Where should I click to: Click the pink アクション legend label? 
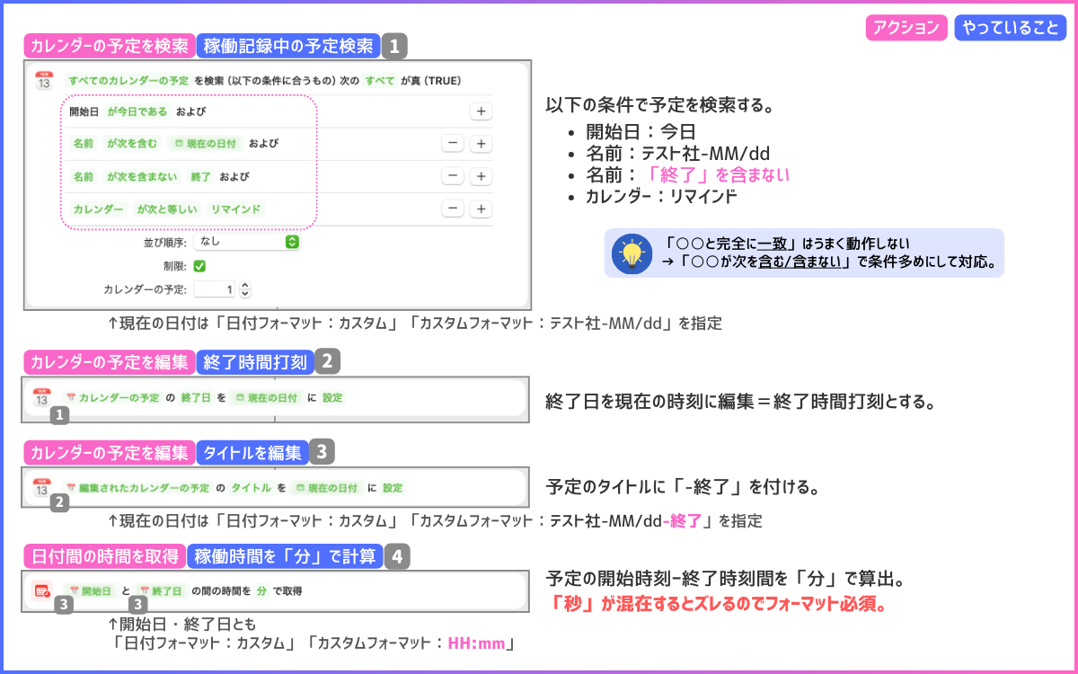click(x=906, y=28)
